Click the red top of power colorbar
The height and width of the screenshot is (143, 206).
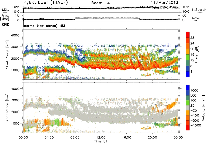click(188, 35)
